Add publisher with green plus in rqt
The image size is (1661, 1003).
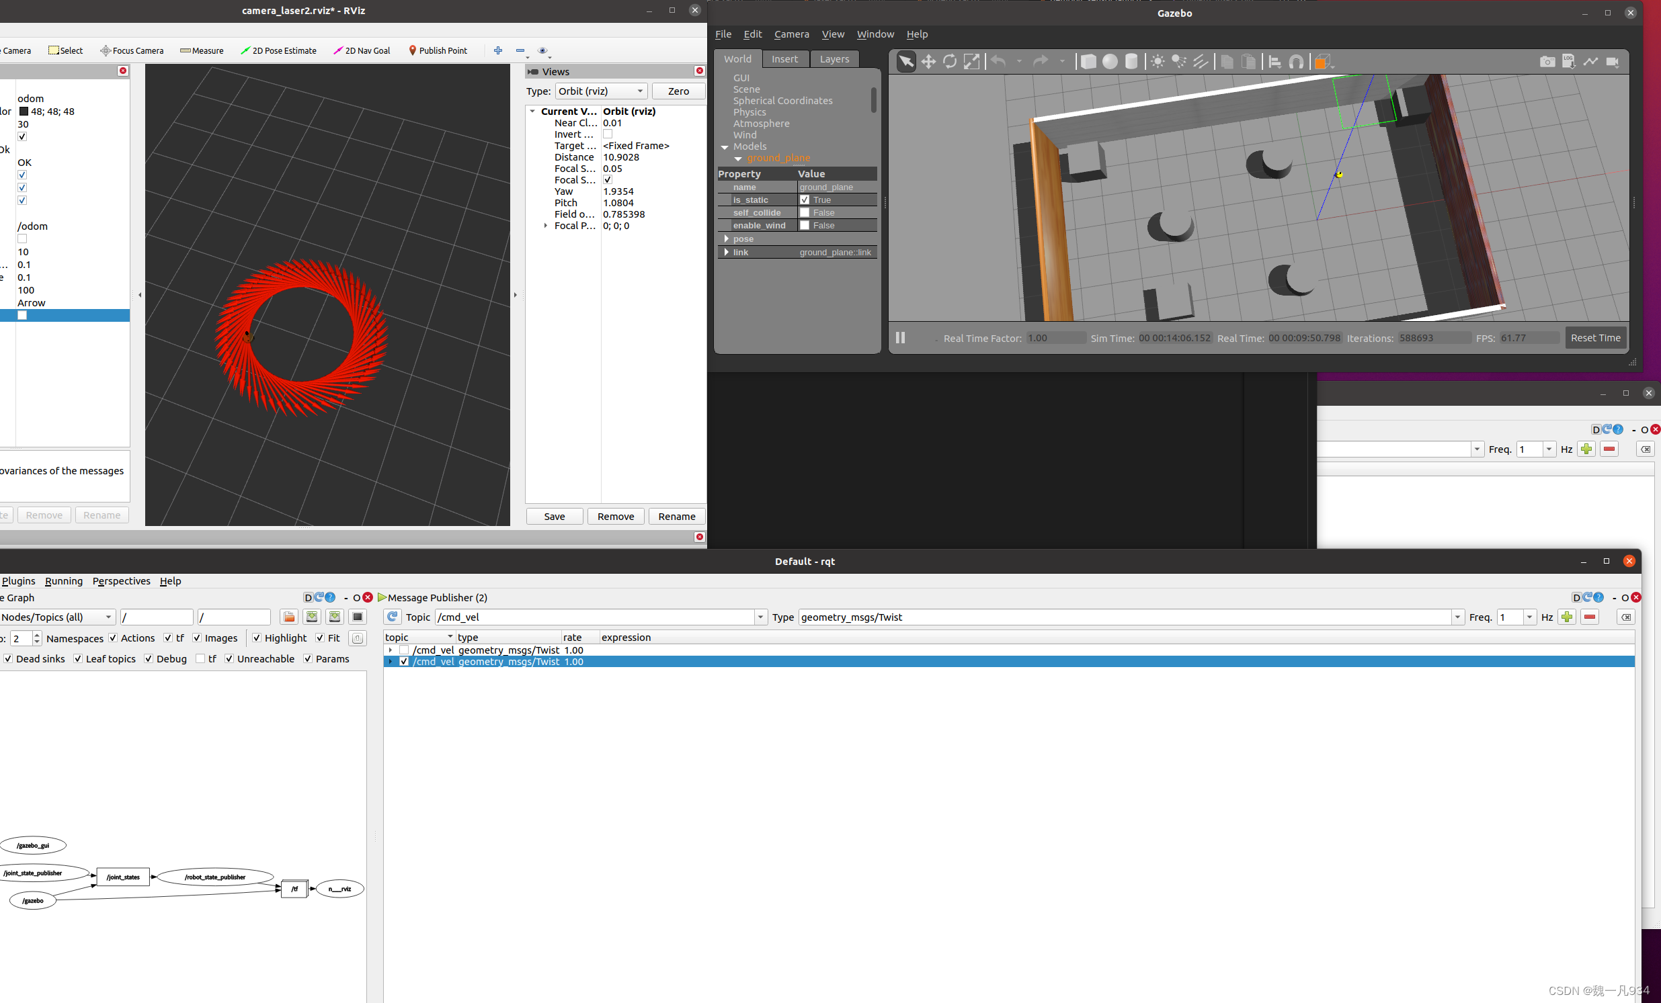pos(1567,617)
